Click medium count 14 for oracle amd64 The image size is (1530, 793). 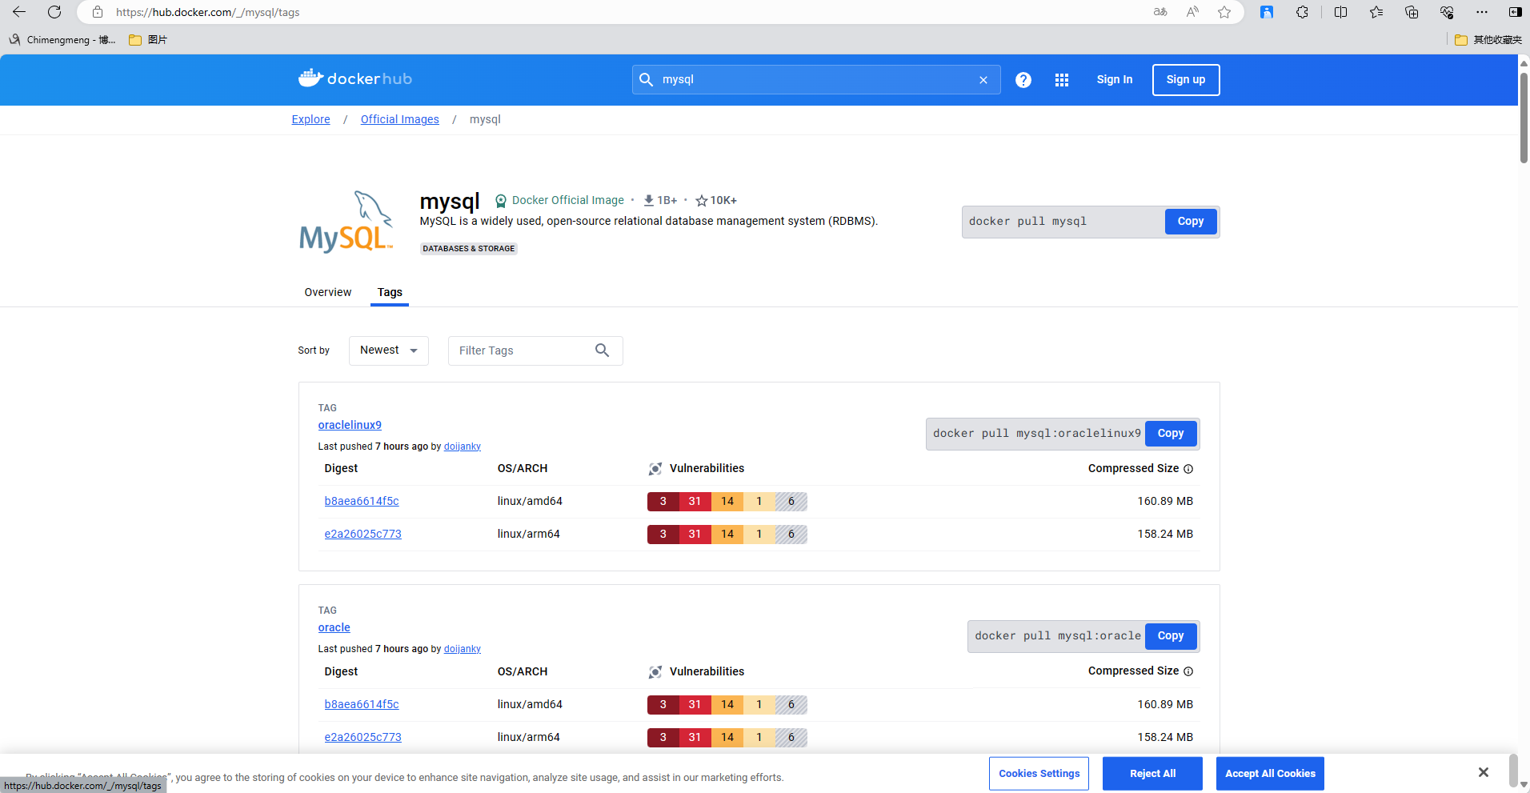pos(727,705)
